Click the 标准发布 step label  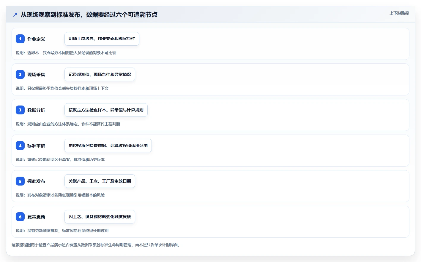pyautogui.click(x=36, y=181)
